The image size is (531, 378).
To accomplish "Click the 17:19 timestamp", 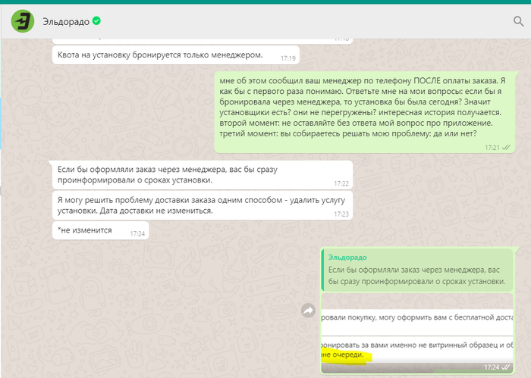I will [287, 58].
